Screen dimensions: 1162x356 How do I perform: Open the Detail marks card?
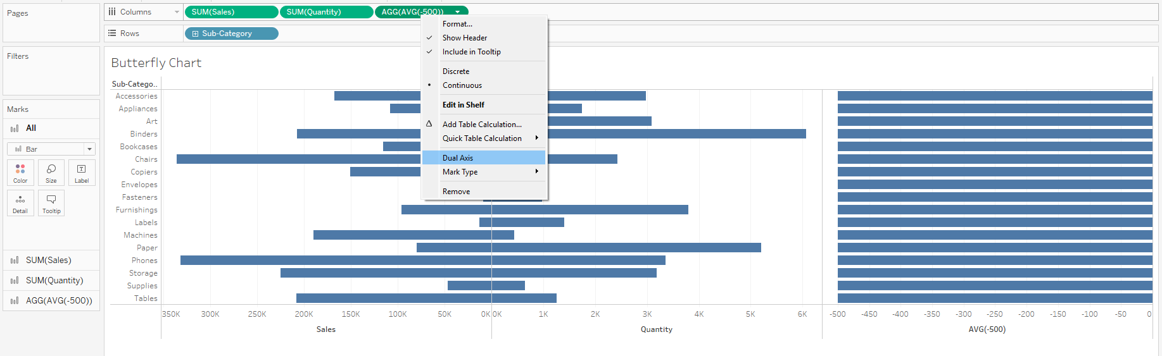click(20, 203)
